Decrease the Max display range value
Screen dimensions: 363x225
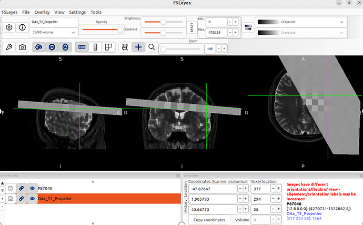[x=230, y=33]
